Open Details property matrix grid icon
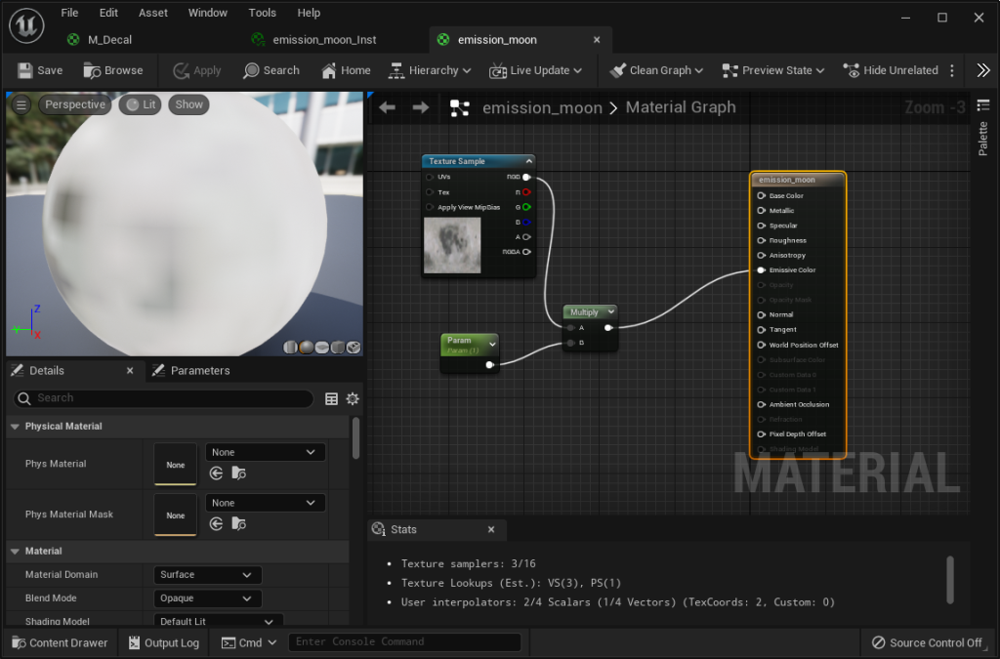Image resolution: width=1000 pixels, height=659 pixels. coord(332,399)
